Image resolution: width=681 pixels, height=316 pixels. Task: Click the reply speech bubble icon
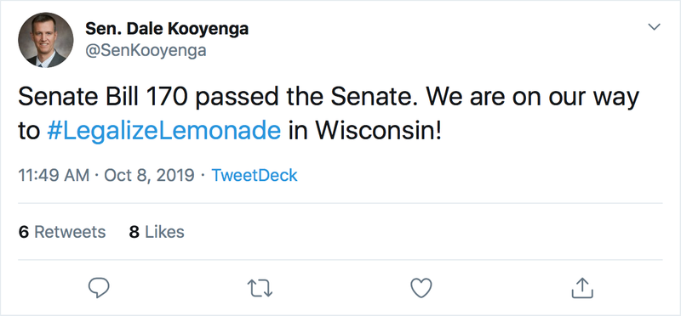point(99,288)
